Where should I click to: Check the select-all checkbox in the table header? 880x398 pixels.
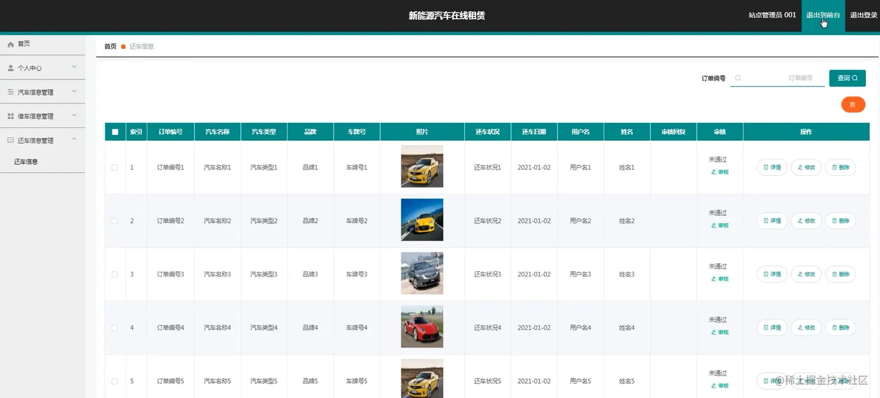coord(115,132)
